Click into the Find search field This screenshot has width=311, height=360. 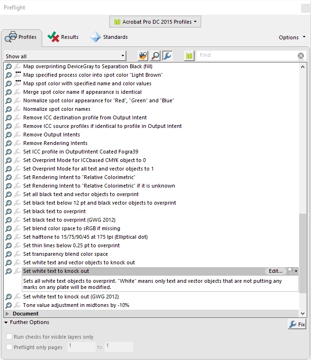coord(248,55)
